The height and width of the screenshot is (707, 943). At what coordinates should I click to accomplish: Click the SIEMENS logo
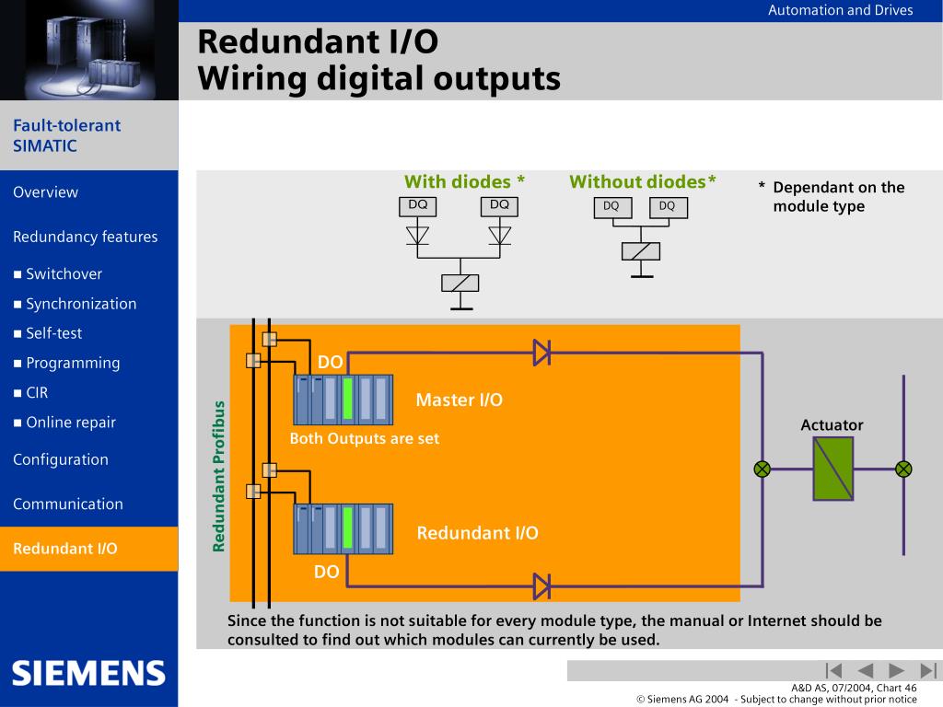coord(88,673)
